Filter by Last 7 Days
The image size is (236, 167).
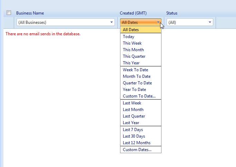[x=133, y=130]
